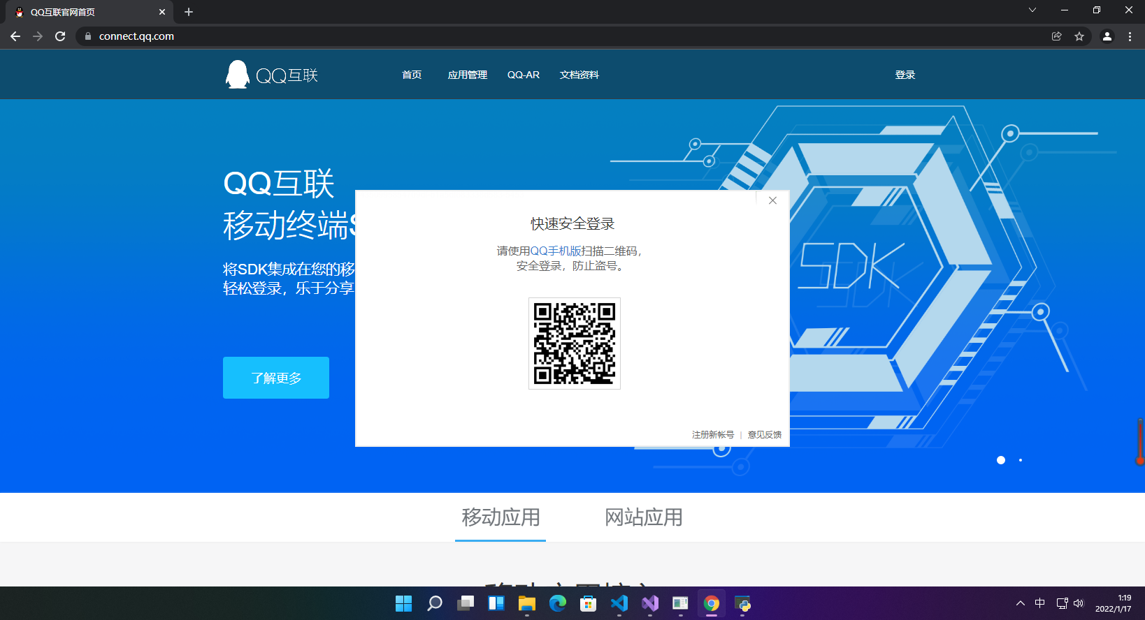Open the news-style app icon beside Visual Studio
This screenshot has height=620, width=1145.
[x=681, y=603]
